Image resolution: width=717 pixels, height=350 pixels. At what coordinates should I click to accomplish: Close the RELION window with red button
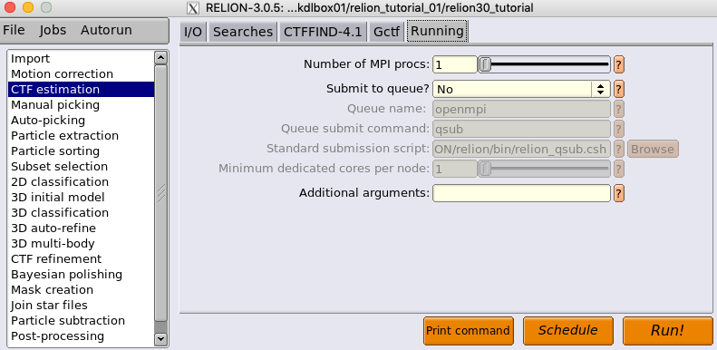click(x=10, y=7)
